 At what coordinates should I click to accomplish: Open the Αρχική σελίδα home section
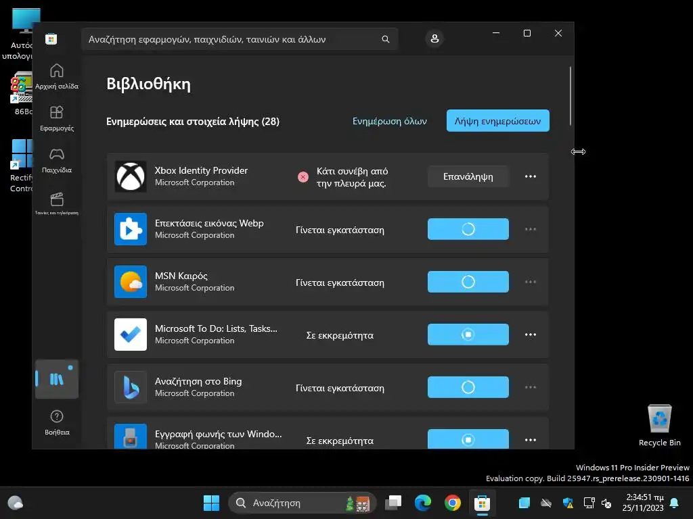57,76
